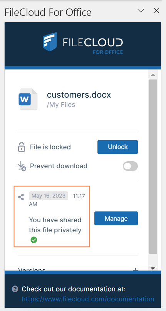Toggle the Prevent download switch
The width and height of the screenshot is (166, 311).
pos(130,166)
